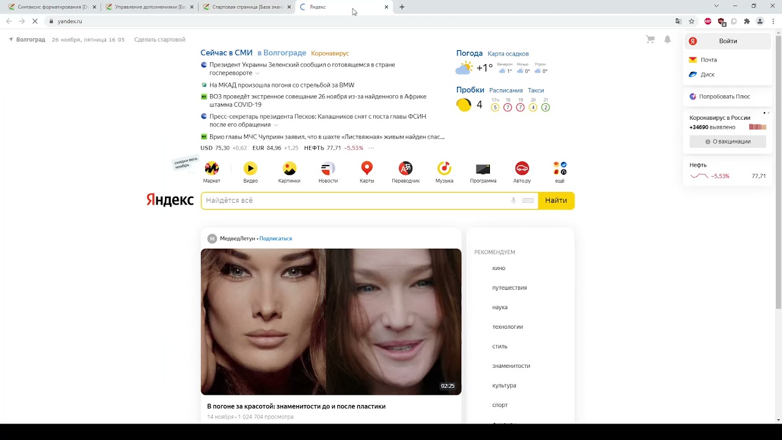The height and width of the screenshot is (440, 782).
Task: Expand the Zelensky news item chevron
Action: tap(257, 73)
